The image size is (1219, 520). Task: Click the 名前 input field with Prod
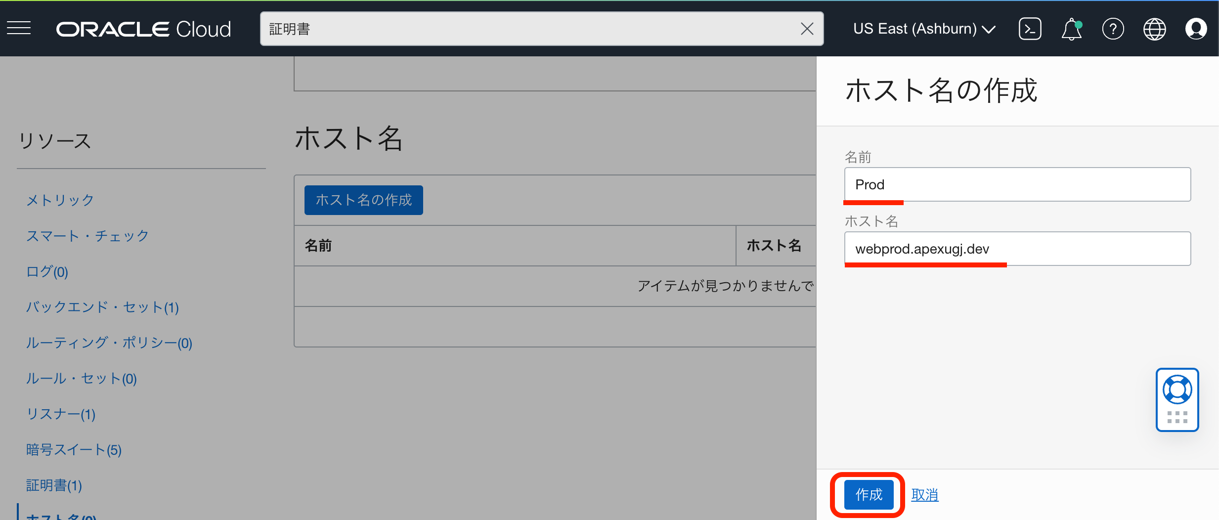coord(1018,184)
